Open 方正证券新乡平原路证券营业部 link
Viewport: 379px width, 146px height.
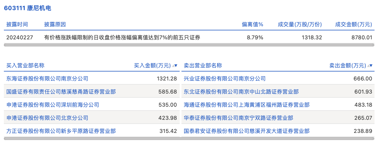pos(61,131)
